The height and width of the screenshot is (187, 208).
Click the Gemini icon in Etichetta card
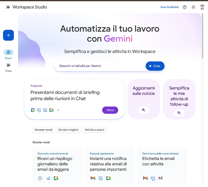(x=153, y=178)
